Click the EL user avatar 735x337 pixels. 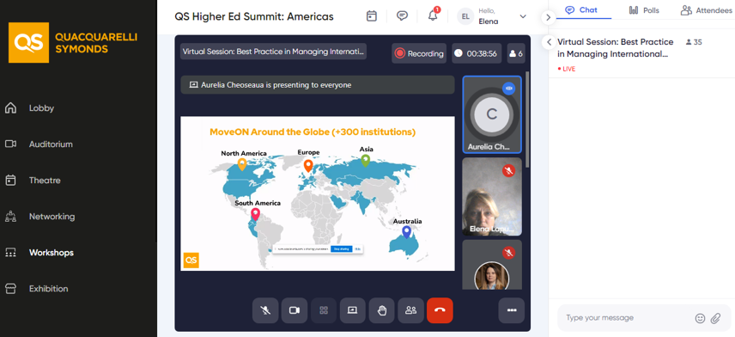point(465,17)
